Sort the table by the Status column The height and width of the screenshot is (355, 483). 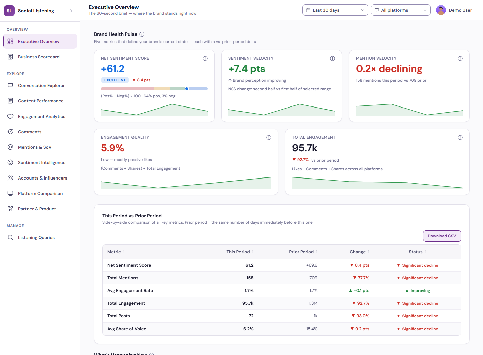tap(417, 252)
